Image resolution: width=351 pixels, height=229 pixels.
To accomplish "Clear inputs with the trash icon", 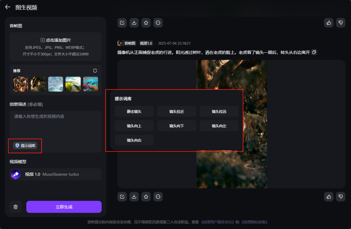I will click(x=15, y=207).
